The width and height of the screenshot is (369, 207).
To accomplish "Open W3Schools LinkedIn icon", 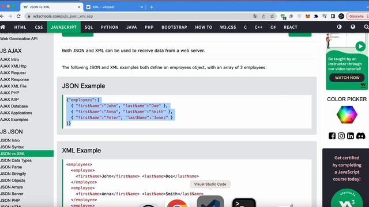I will coord(351,136).
